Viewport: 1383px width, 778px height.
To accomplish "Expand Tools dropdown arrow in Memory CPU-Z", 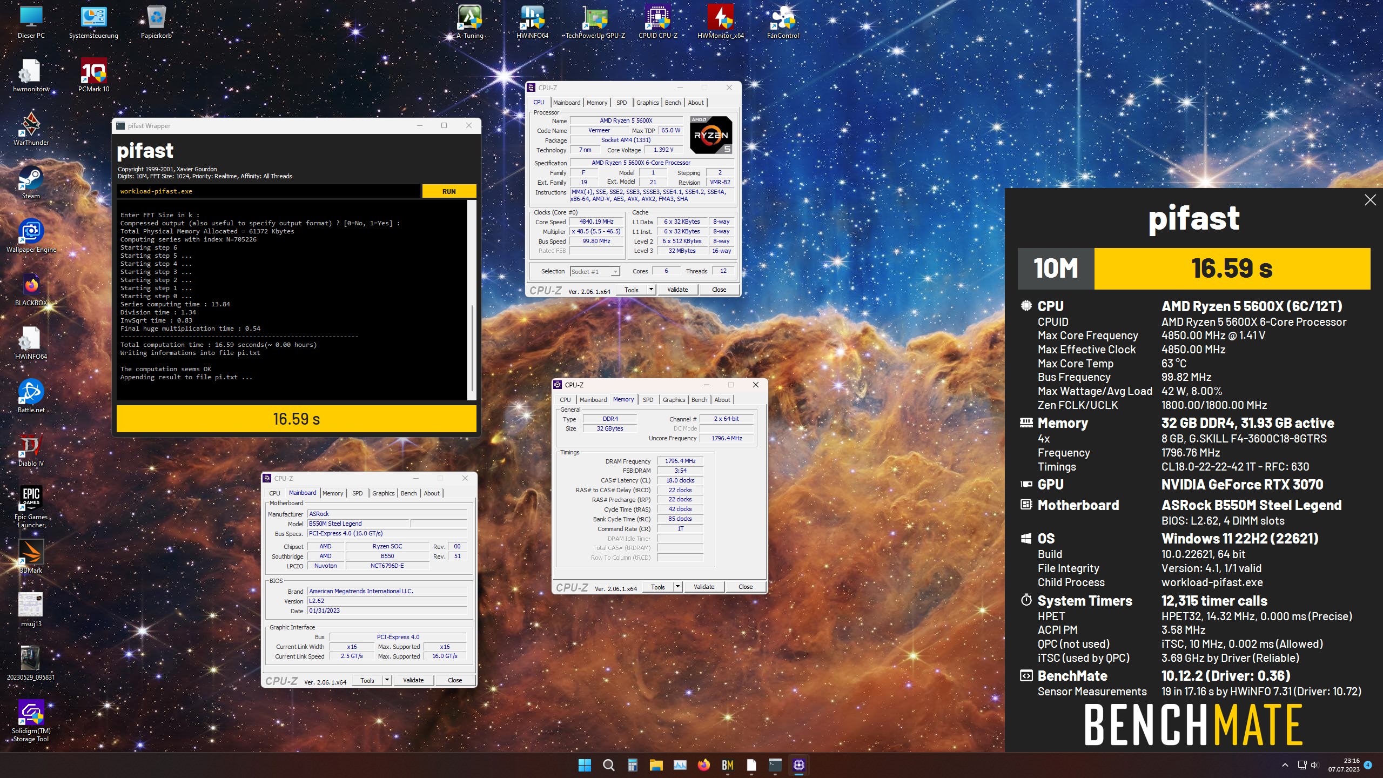I will (677, 587).
